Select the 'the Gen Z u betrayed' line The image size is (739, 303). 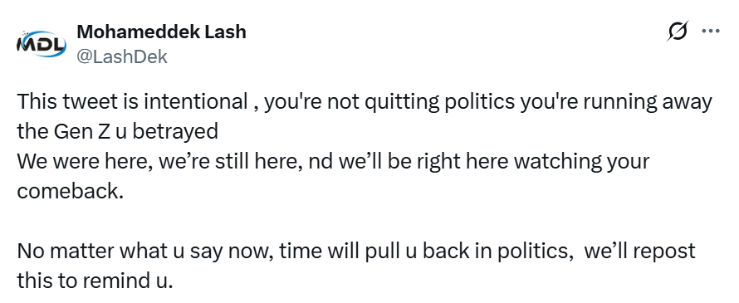117,131
